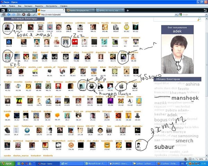Open the Виджеты menu
The image size is (208, 166).
[39, 6]
